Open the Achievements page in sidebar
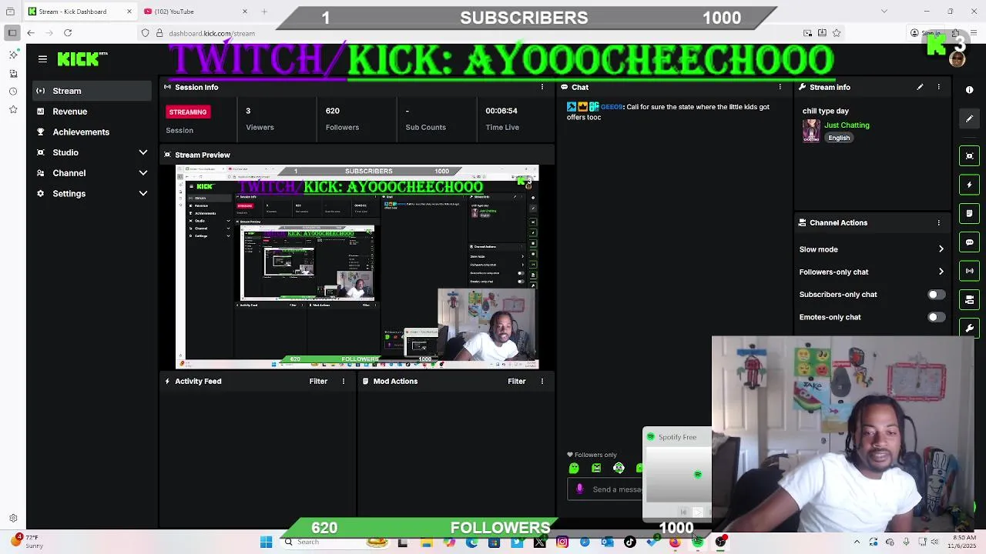986x554 pixels. click(92, 132)
